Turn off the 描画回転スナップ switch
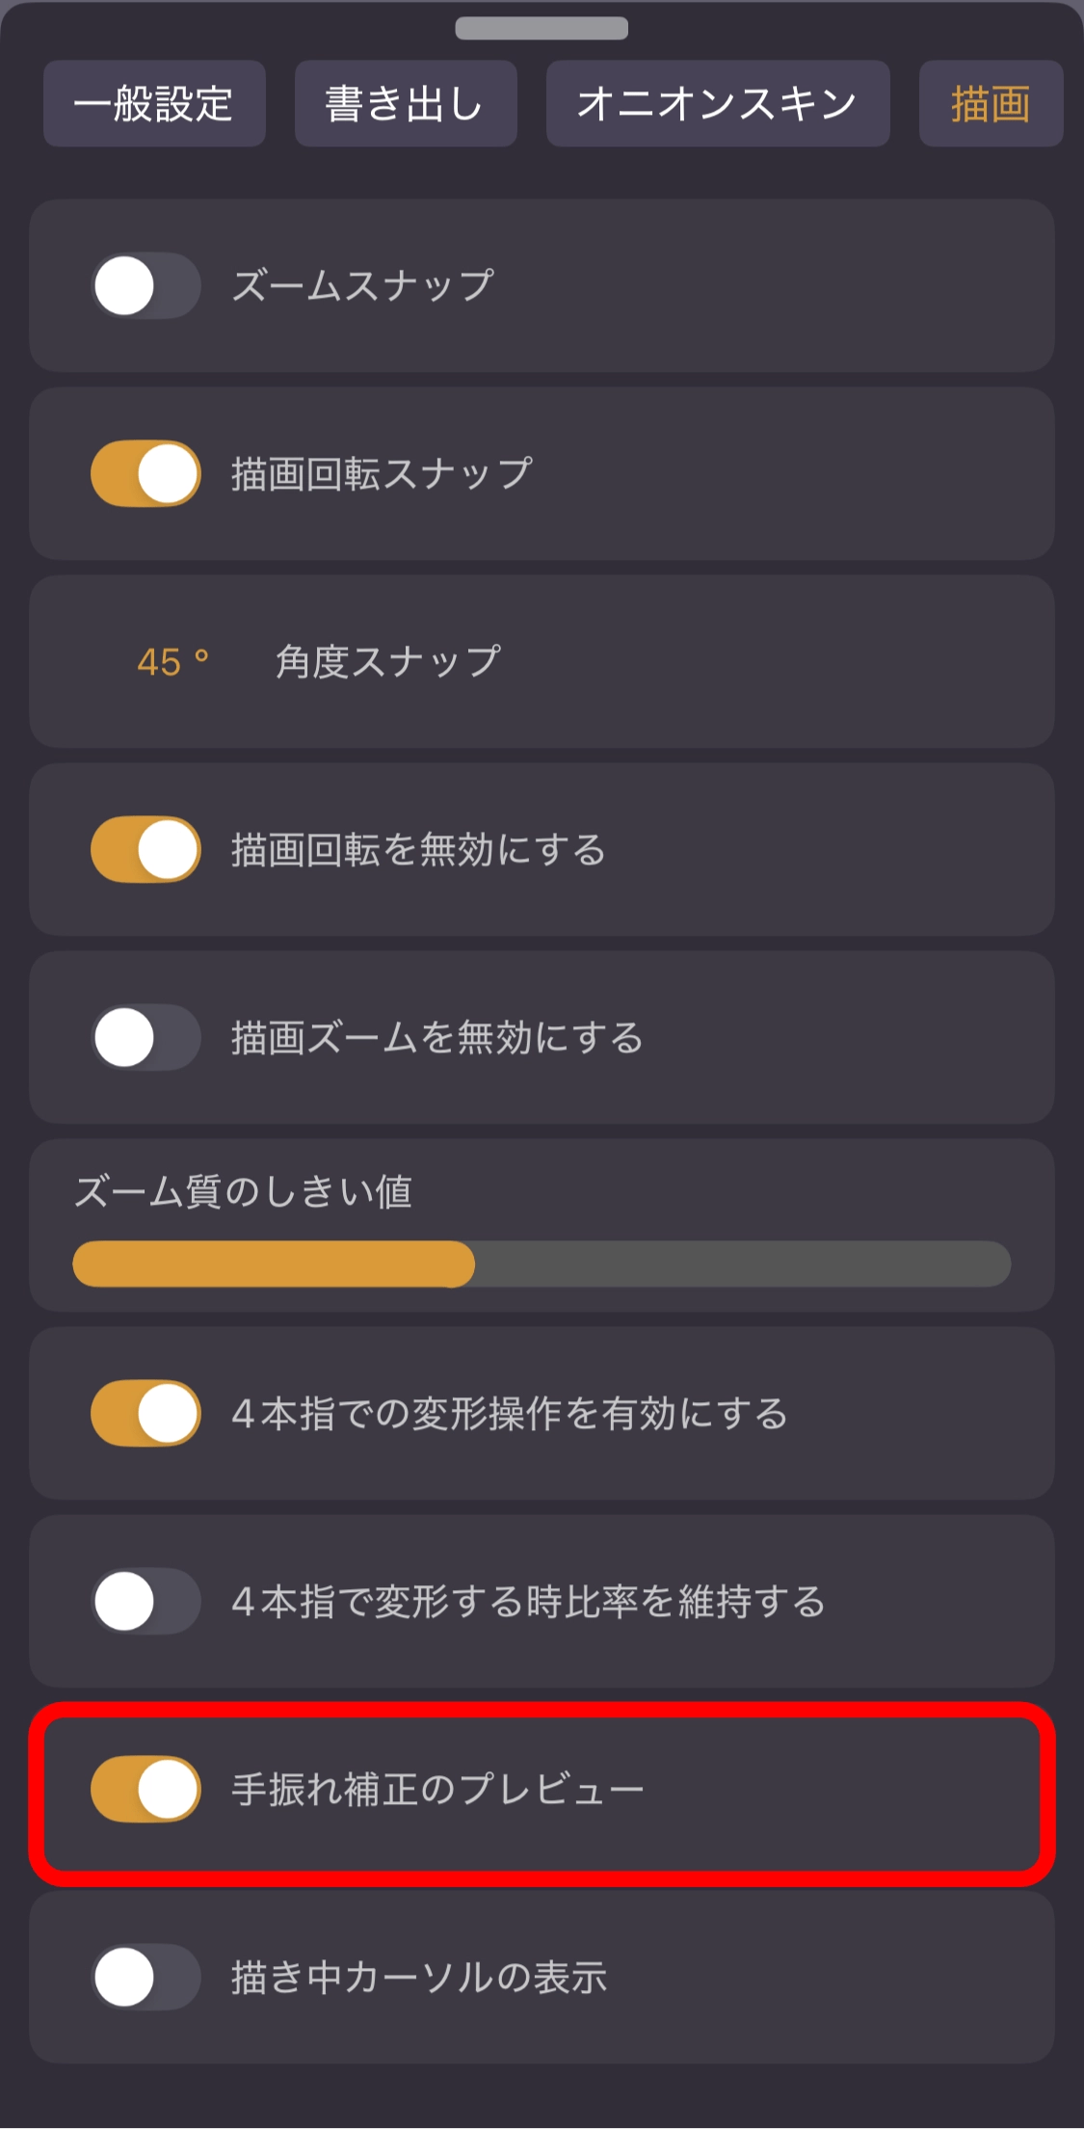 (145, 474)
